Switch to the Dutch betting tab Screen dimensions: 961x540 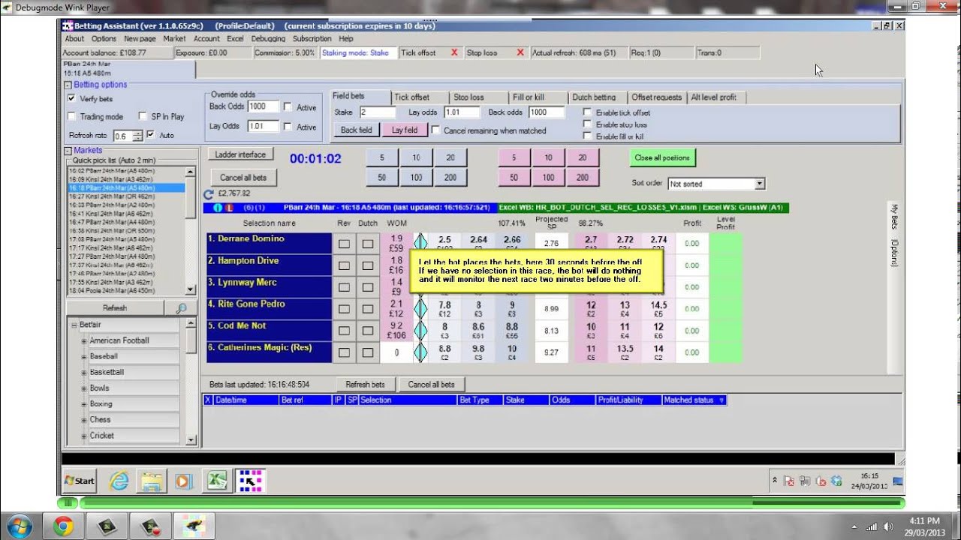pos(594,97)
